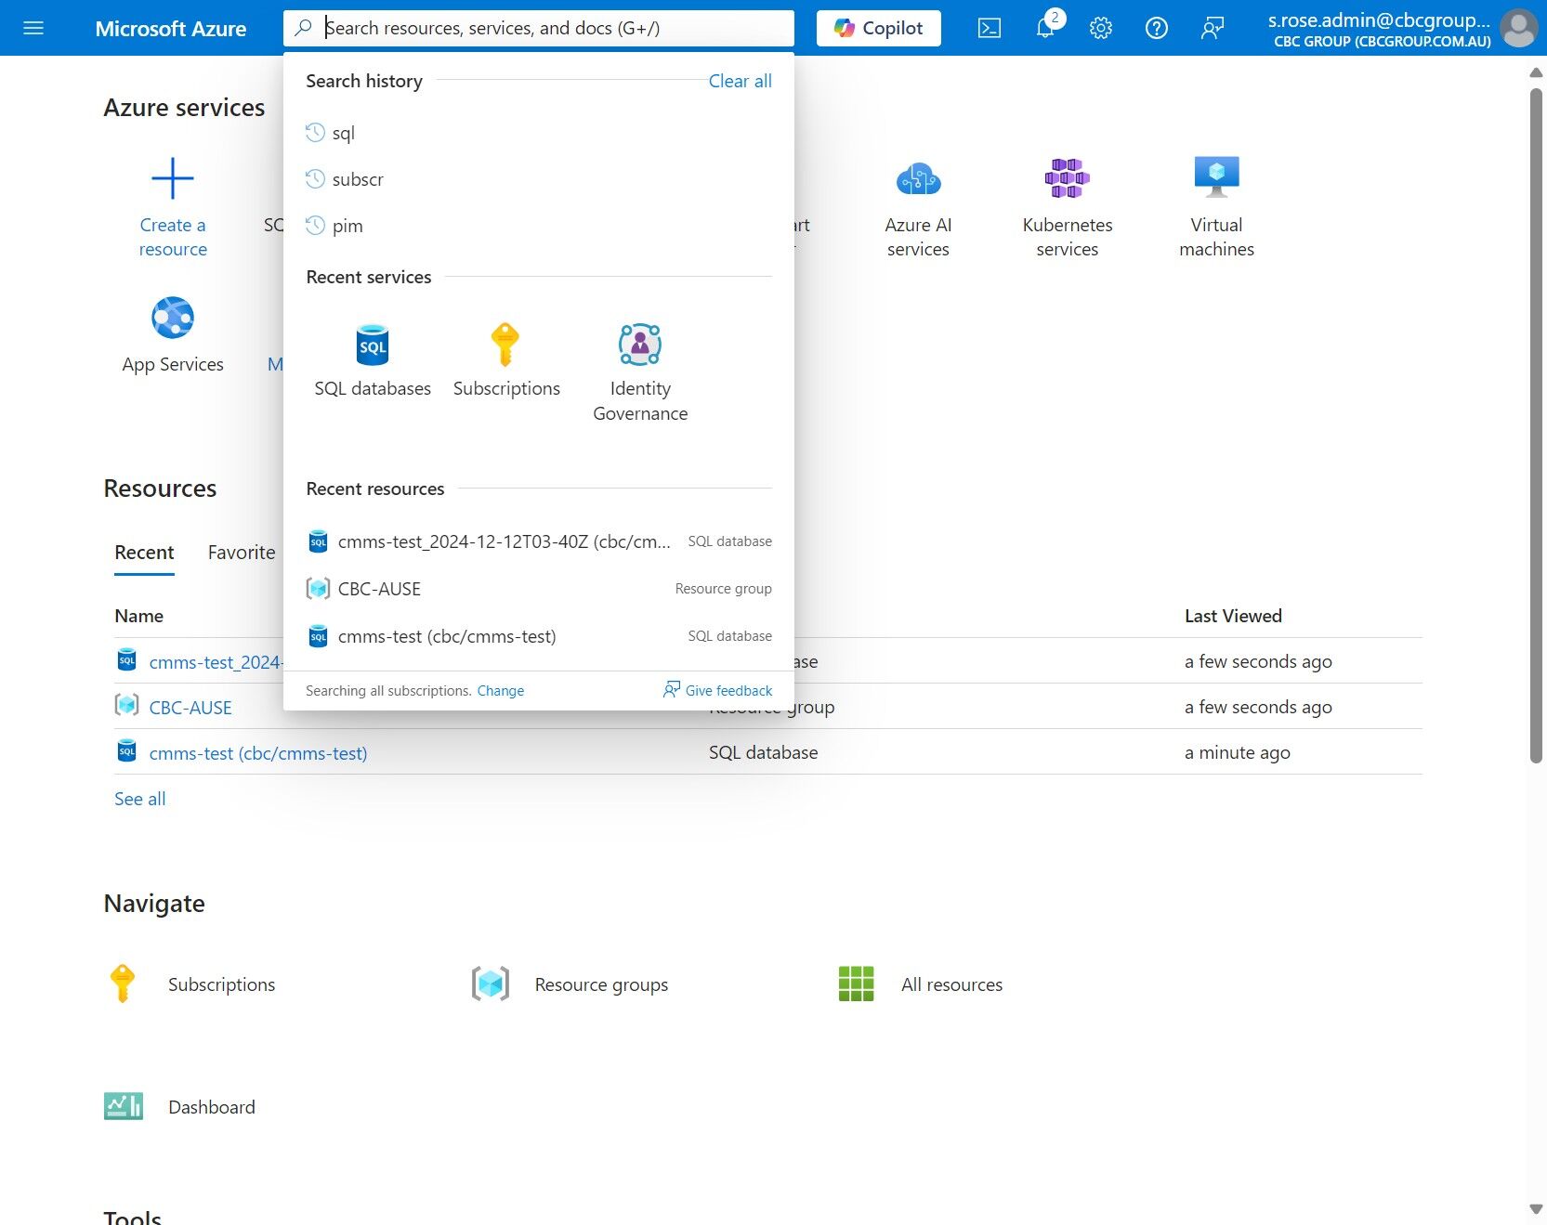
Task: Open SQL databases in Recent services
Action: (x=373, y=362)
